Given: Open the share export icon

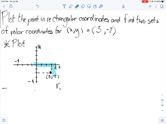Looking at the screenshot, I should point(11,6).
